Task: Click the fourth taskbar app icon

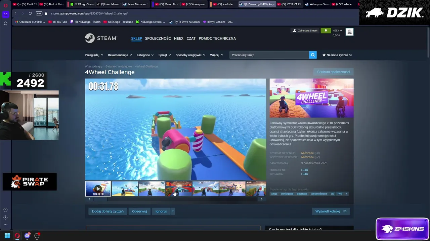Action: tap(37, 236)
